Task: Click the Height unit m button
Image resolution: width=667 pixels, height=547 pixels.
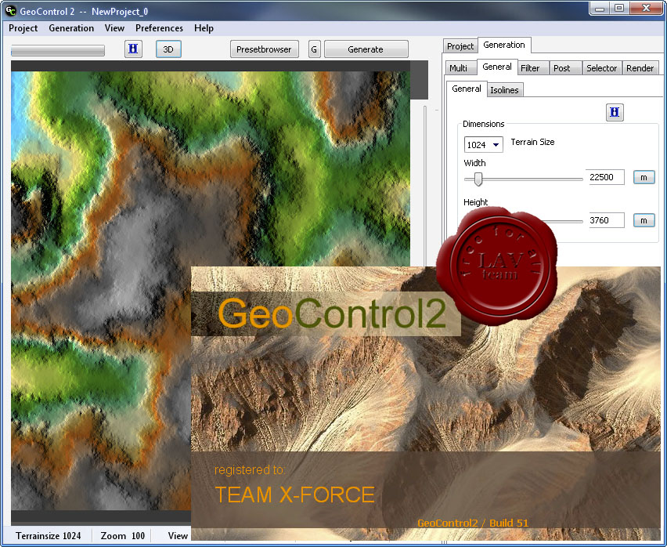Action: tap(644, 220)
